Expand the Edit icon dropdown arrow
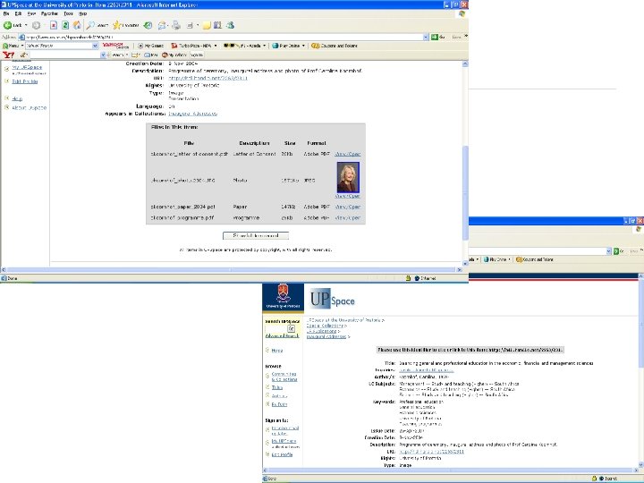Viewport: 644px width, 483px height. 198,25
